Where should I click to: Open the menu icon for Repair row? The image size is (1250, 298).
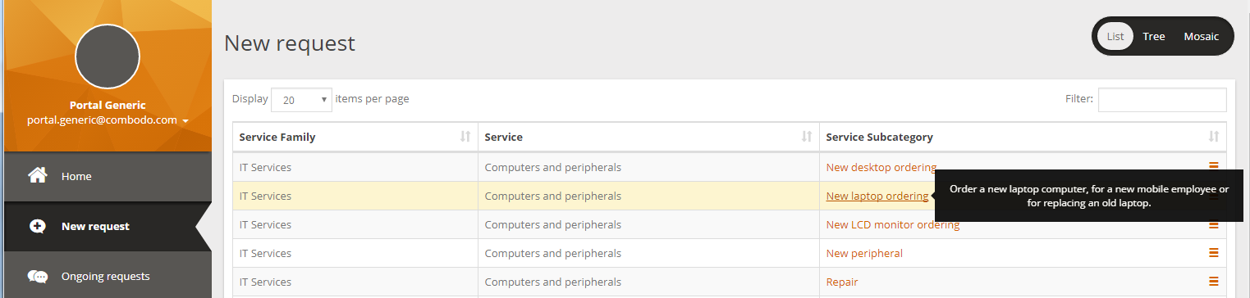[x=1213, y=282]
